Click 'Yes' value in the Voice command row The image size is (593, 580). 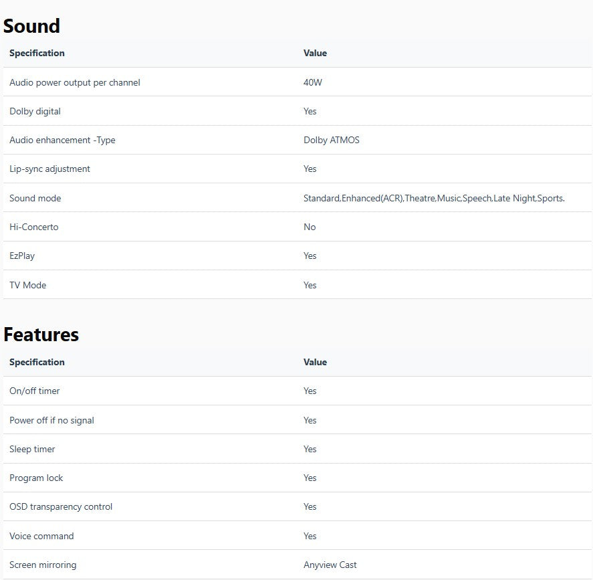point(310,536)
